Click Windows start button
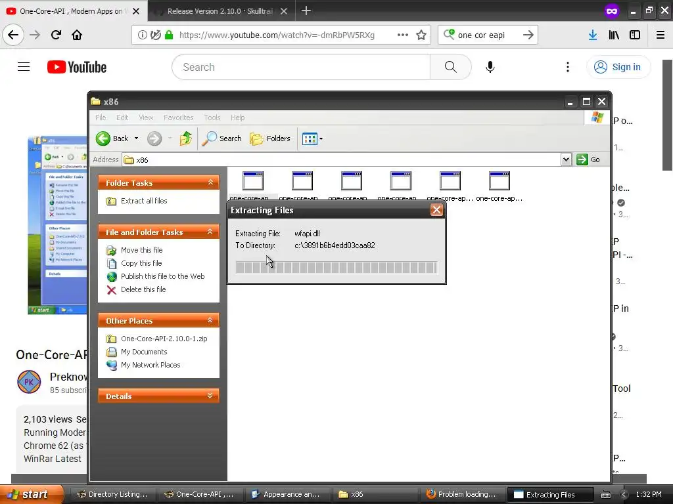Viewport: 673px width, 504px height. [32, 494]
